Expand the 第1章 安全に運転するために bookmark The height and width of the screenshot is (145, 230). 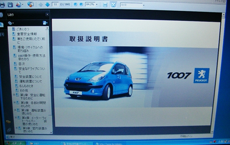(x=14, y=95)
